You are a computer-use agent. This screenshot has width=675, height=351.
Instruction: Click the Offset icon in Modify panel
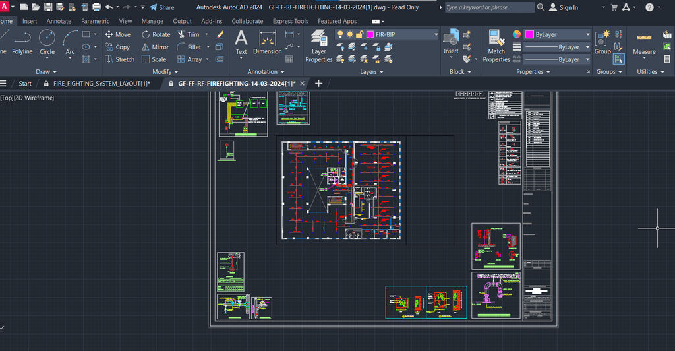(x=220, y=59)
